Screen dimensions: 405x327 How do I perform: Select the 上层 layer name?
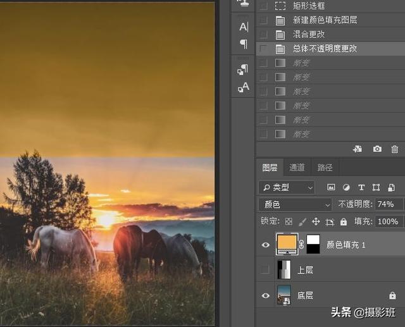click(305, 270)
